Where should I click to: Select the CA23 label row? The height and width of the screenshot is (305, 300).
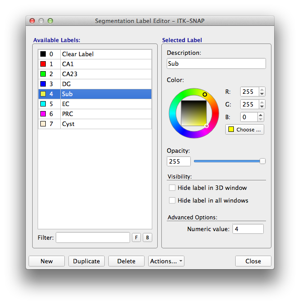(95, 74)
